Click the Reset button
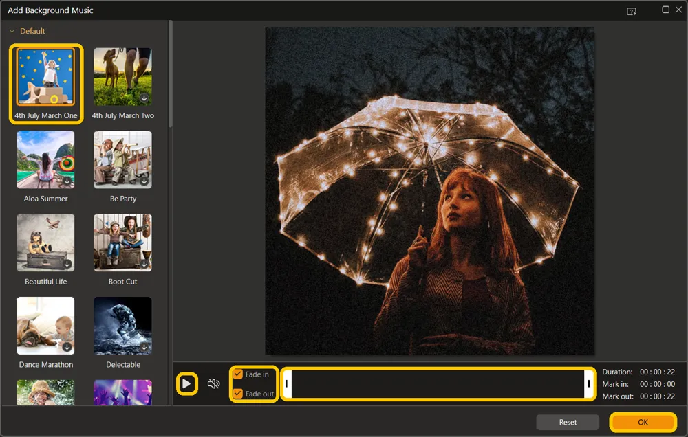Viewport: 688px width, 437px height. click(568, 422)
